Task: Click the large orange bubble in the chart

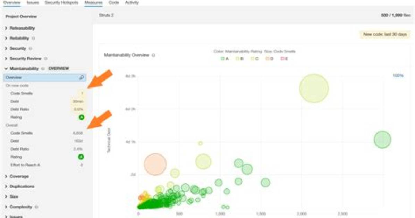Action: 155,164
